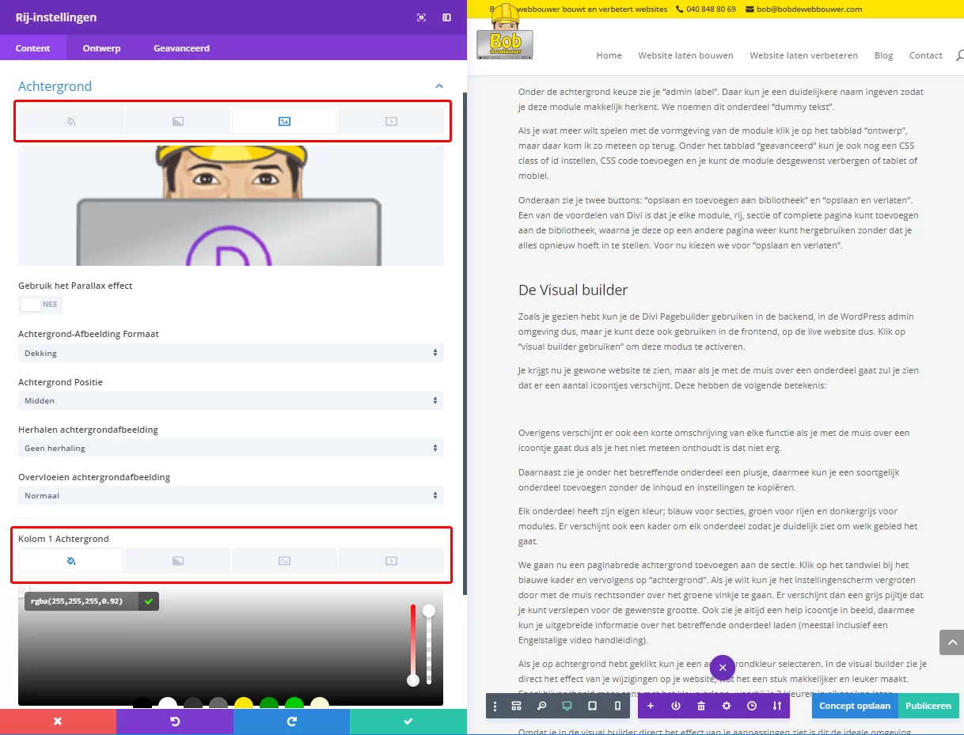Viewport: 964px width, 735px height.
Task: Activate the zoom out builder view
Action: [541, 706]
